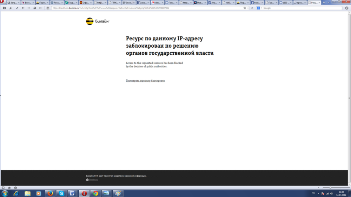This screenshot has height=197, width=351.
Task: Click the Opera Turbo status bar icon
Action: [x=15, y=188]
